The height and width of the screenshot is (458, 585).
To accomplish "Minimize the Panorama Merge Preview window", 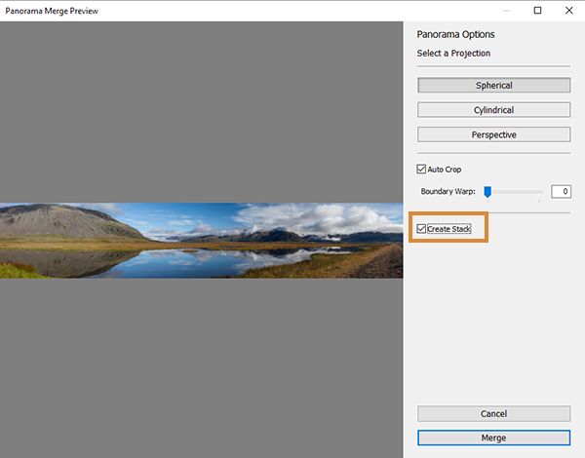I will point(506,11).
